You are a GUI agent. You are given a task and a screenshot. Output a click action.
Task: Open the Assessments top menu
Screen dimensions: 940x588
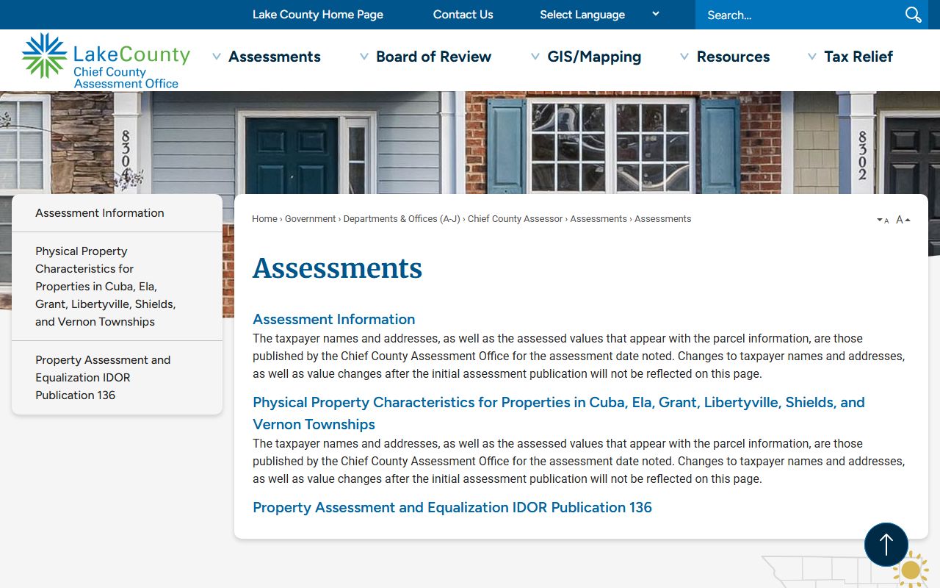pyautogui.click(x=275, y=57)
